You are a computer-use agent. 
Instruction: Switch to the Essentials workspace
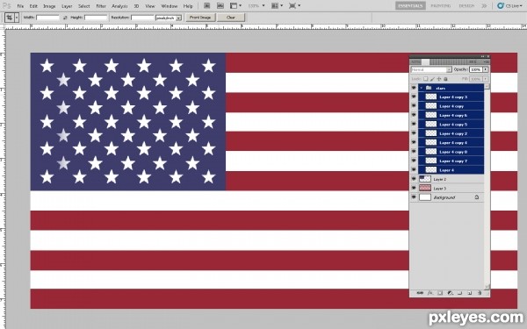410,6
